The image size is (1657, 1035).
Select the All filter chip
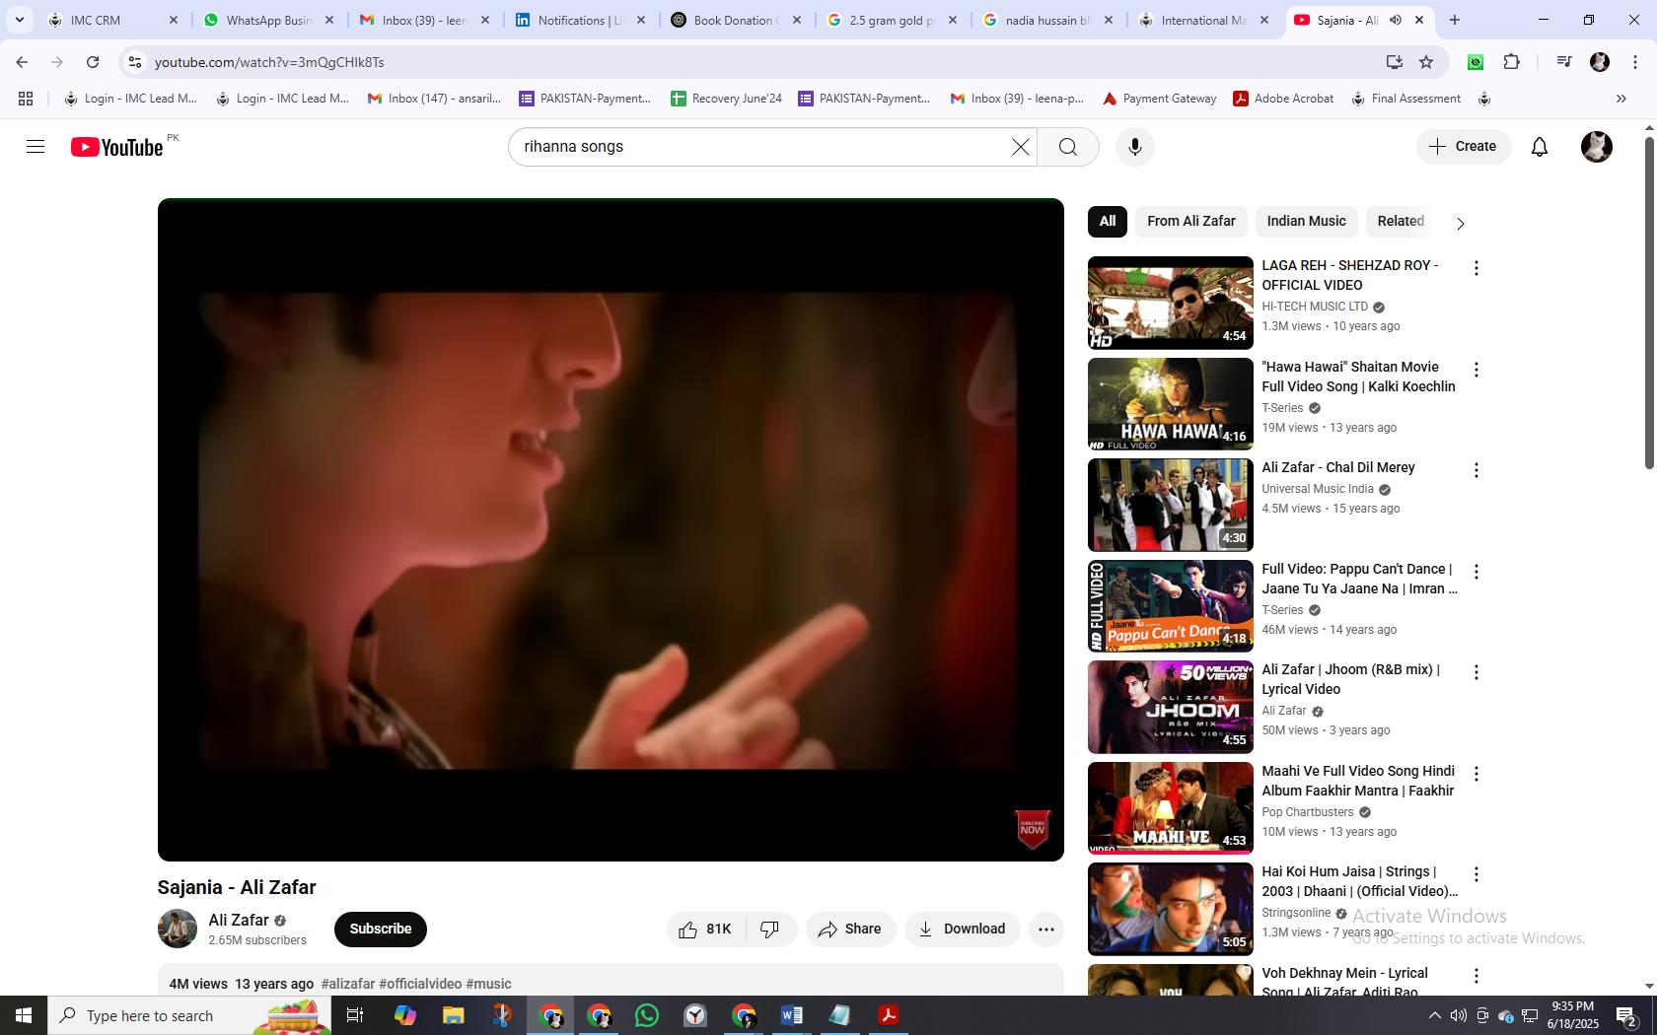click(1108, 222)
